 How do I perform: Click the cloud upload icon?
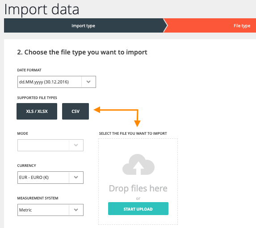(x=138, y=165)
